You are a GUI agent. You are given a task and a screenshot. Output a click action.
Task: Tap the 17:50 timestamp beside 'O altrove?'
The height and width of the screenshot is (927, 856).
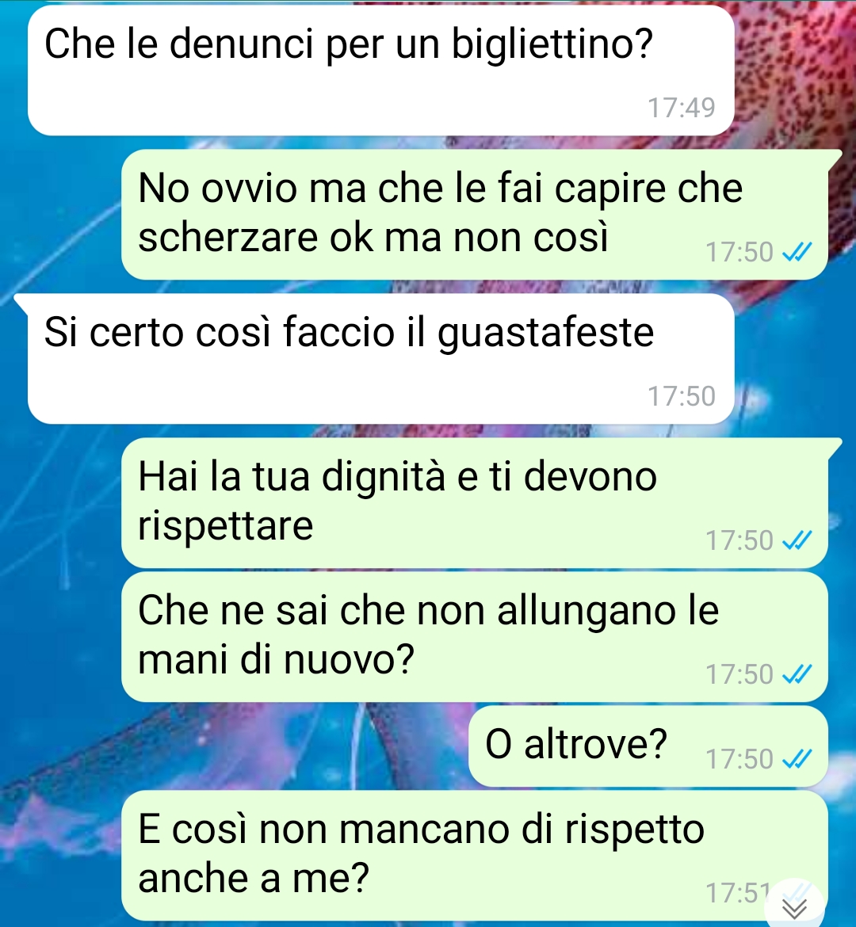[x=739, y=759]
